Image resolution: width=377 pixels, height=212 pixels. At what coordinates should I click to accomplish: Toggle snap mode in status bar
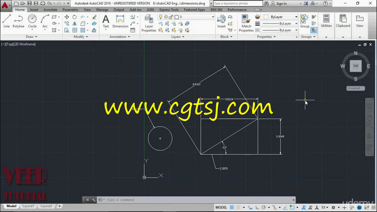pyautogui.click(x=238, y=207)
